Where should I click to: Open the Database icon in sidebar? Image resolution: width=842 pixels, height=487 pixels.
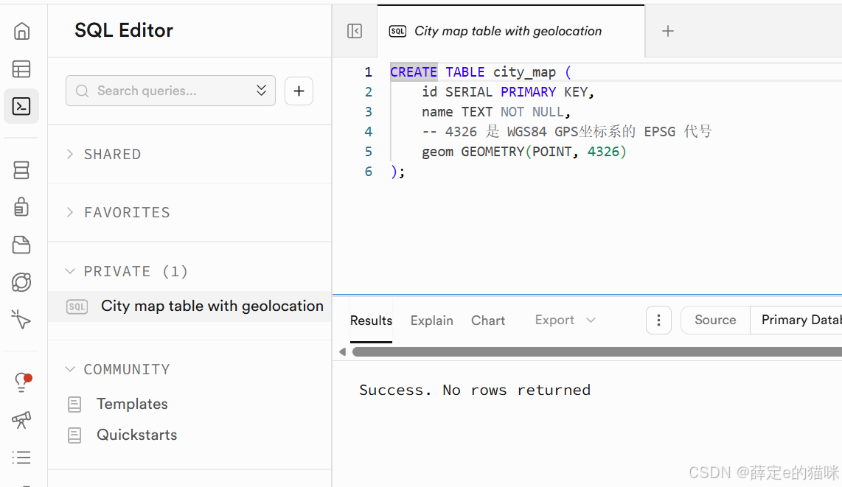pos(21,170)
